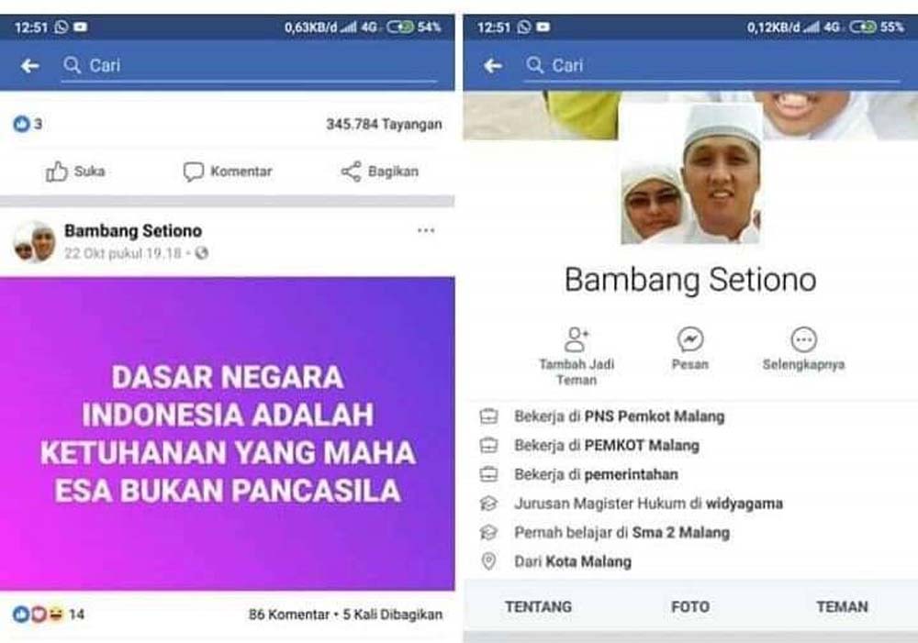
Task: Open Sma 2 Malang school link
Action: [681, 532]
